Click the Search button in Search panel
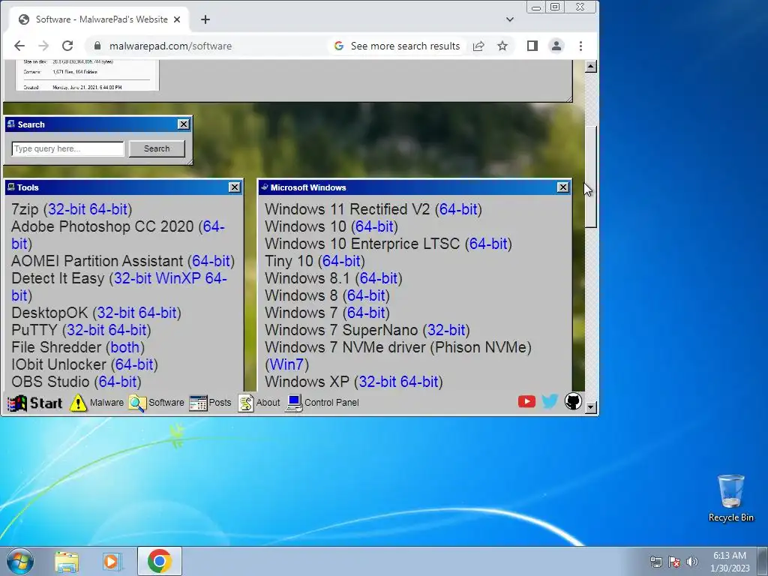The image size is (768, 576). coord(157,148)
